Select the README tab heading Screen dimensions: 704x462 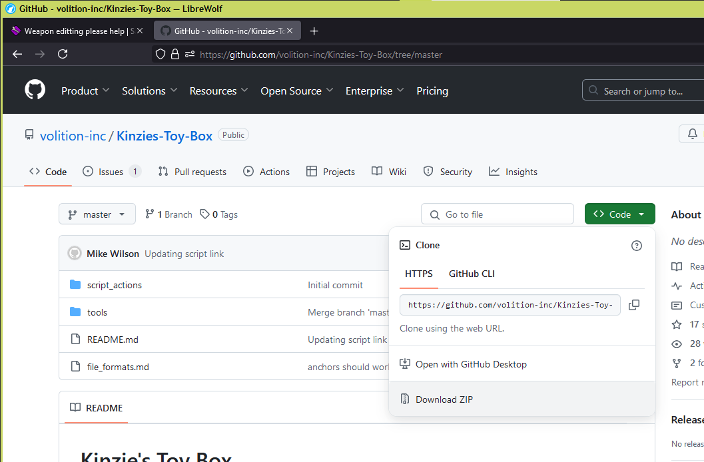tap(96, 407)
